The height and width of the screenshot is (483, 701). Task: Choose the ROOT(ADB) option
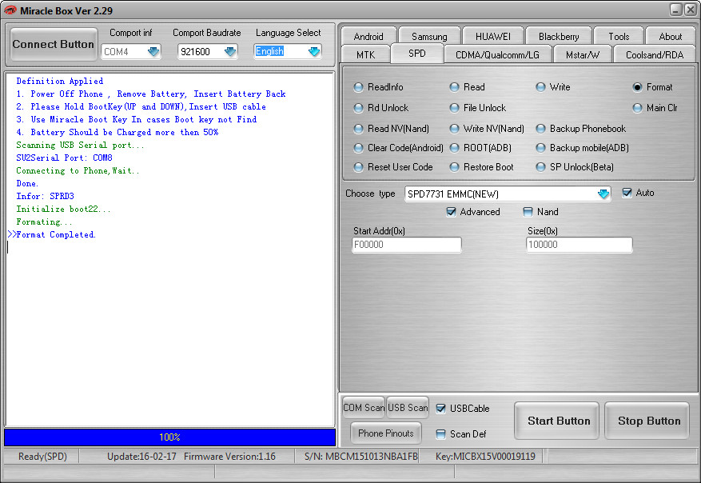pyautogui.click(x=480, y=148)
